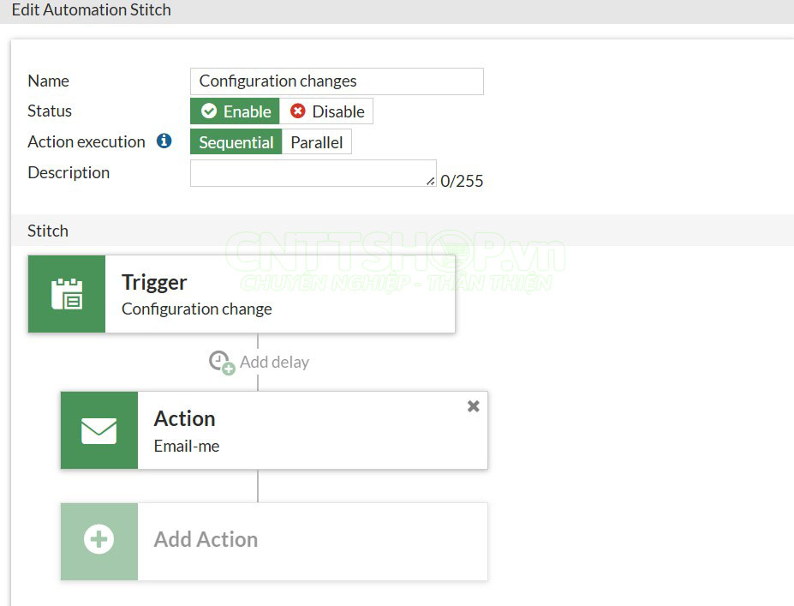
Task: Switch action execution to Parallel
Action: pos(316,141)
